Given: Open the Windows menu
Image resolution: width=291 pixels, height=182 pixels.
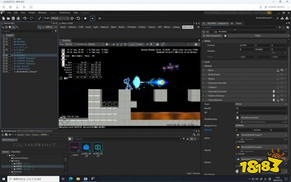Looking at the screenshot, I should point(43,13).
